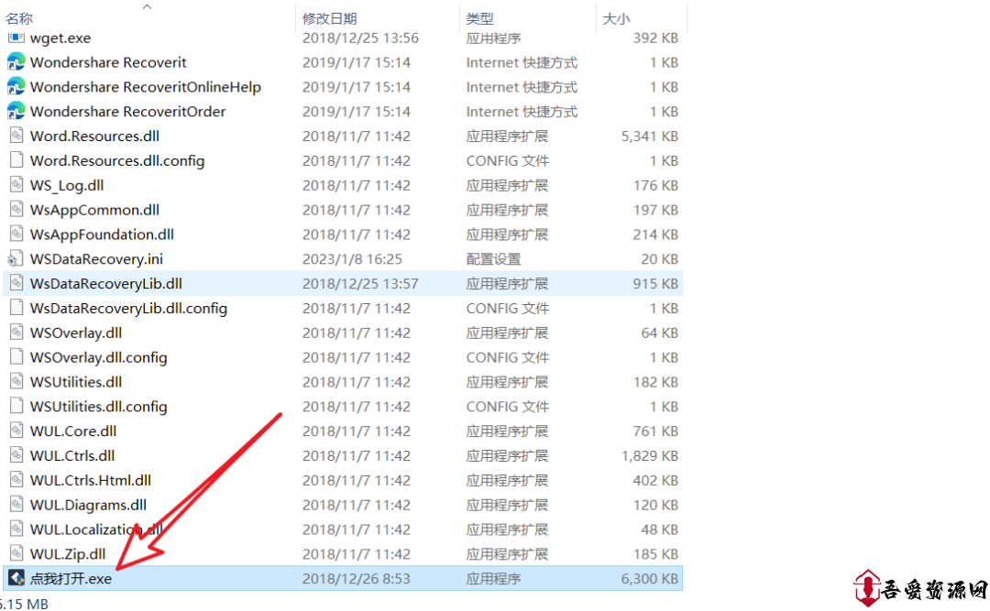Select the WS_Log.dll file name
Screen dimensions: 990x611
(x=67, y=186)
